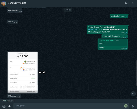Click account number 901997154173 link

coord(94,30)
